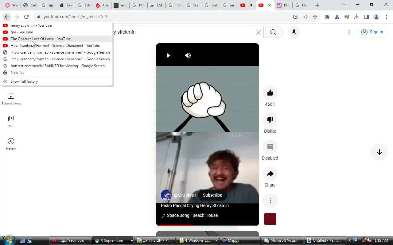This screenshot has width=393, height=245.
Task: Go back to henry stickmin - YouTube
Action: [57, 25]
